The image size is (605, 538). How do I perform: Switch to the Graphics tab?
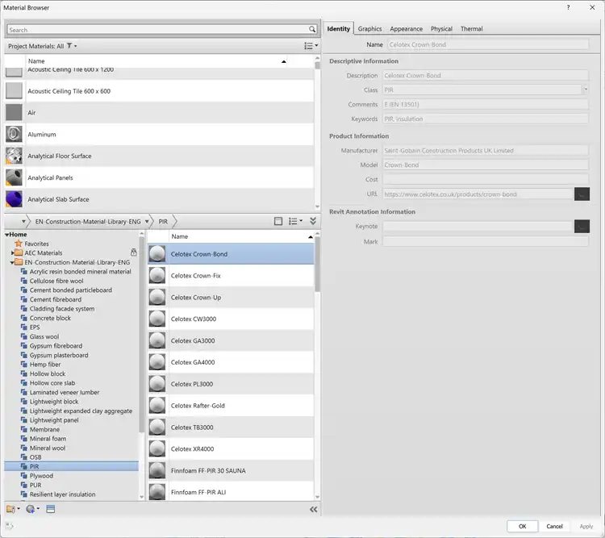click(369, 28)
